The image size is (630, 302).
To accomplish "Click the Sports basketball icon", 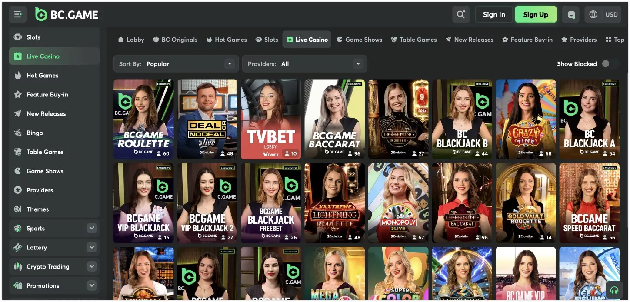I will tap(18, 228).
